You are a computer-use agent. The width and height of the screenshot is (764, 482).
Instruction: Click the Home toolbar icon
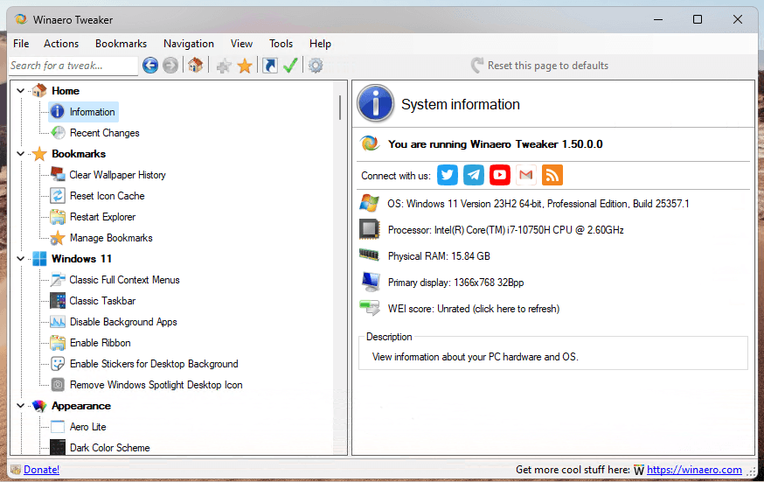pos(196,66)
